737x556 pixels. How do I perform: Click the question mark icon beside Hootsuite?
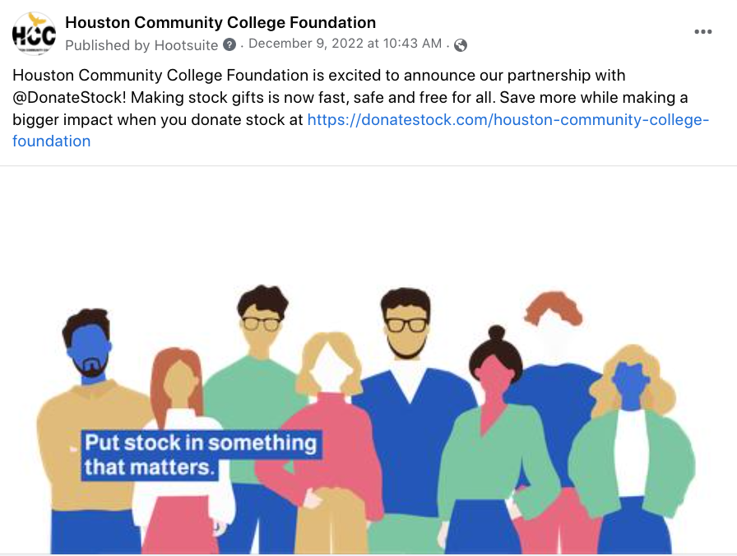tap(229, 44)
